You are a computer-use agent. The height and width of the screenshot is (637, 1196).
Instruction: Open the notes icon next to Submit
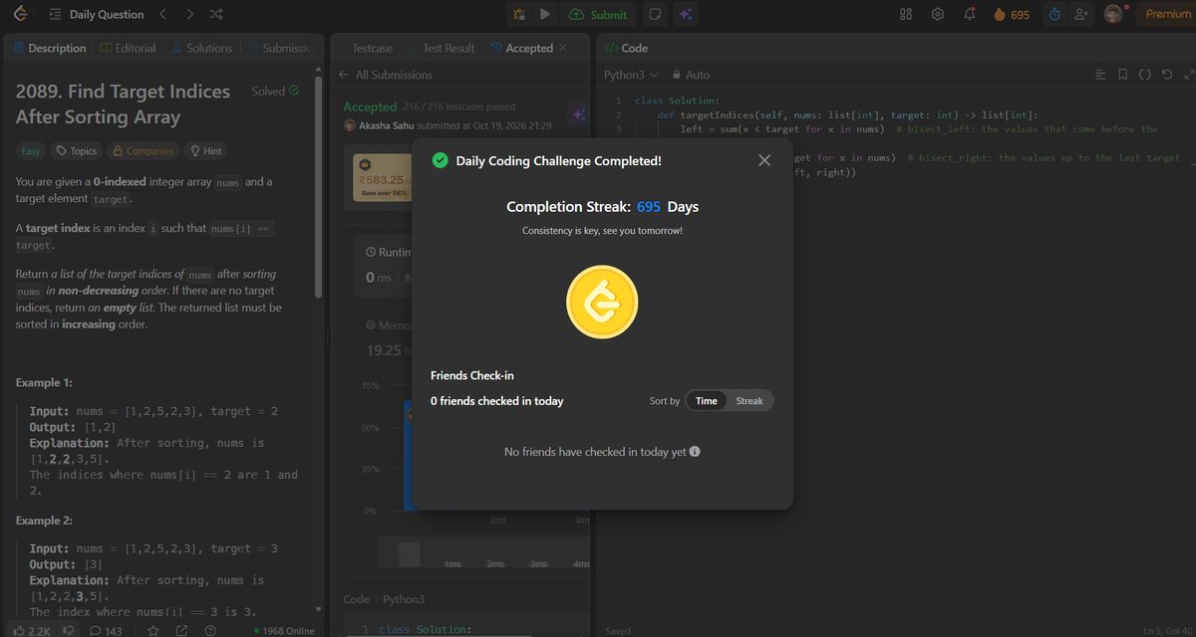point(655,14)
